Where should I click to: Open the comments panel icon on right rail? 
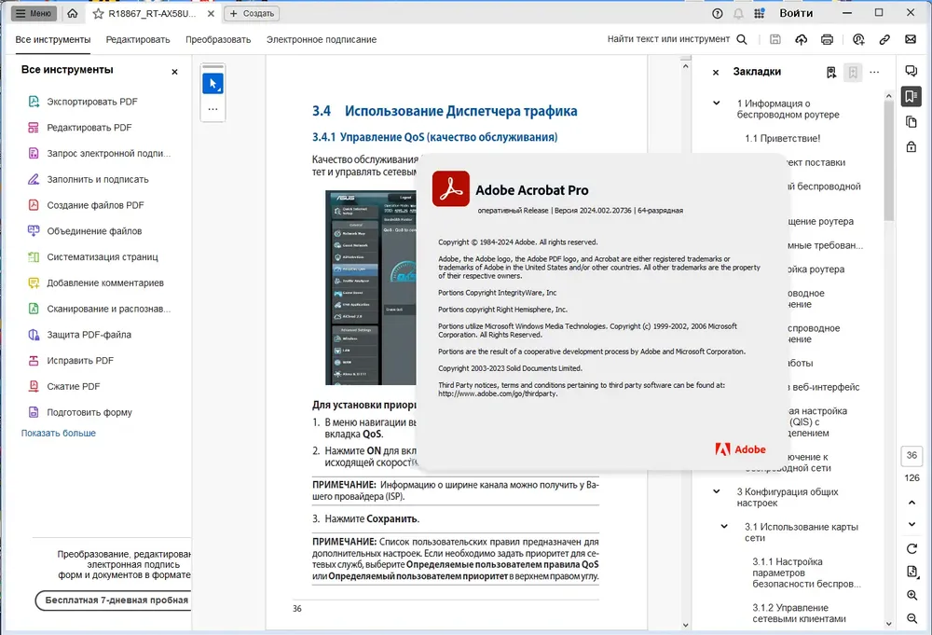pyautogui.click(x=911, y=71)
